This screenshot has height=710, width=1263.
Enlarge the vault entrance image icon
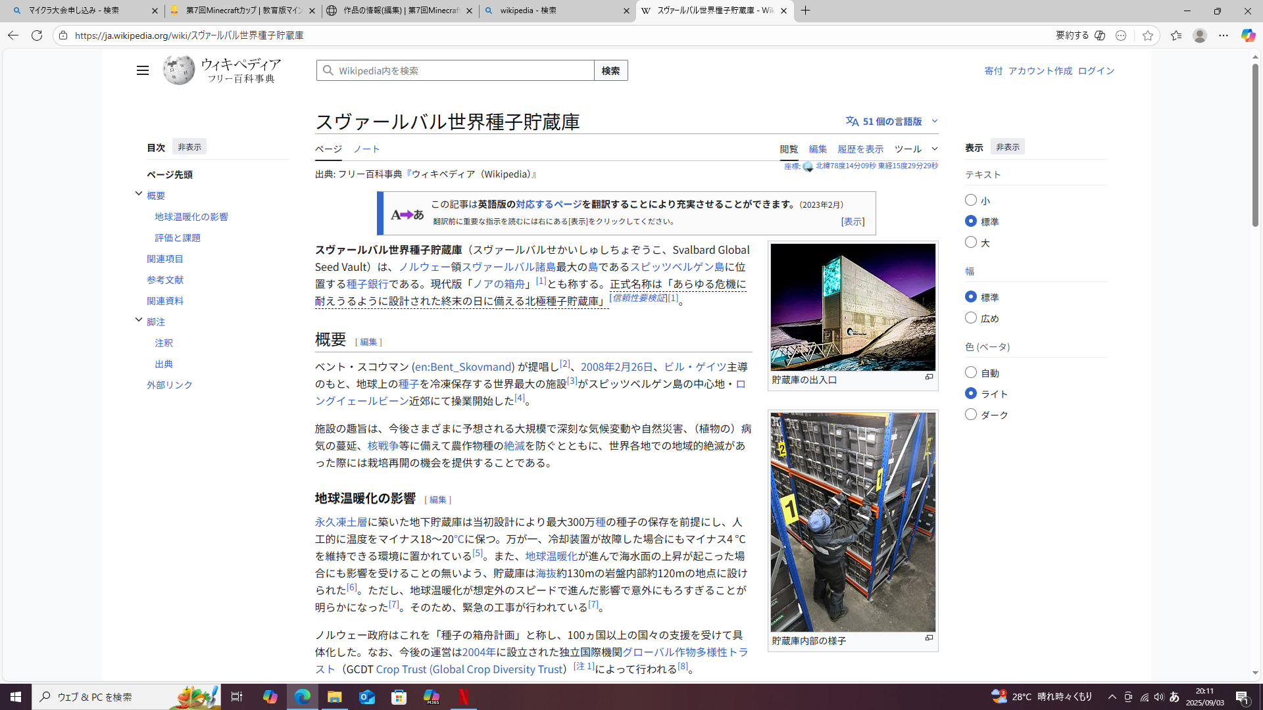coord(929,377)
